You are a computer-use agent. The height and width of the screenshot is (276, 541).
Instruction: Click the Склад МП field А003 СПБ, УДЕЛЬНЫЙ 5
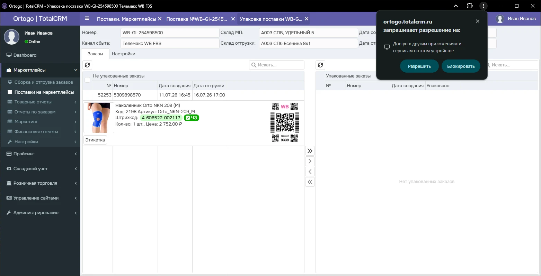[308, 33]
